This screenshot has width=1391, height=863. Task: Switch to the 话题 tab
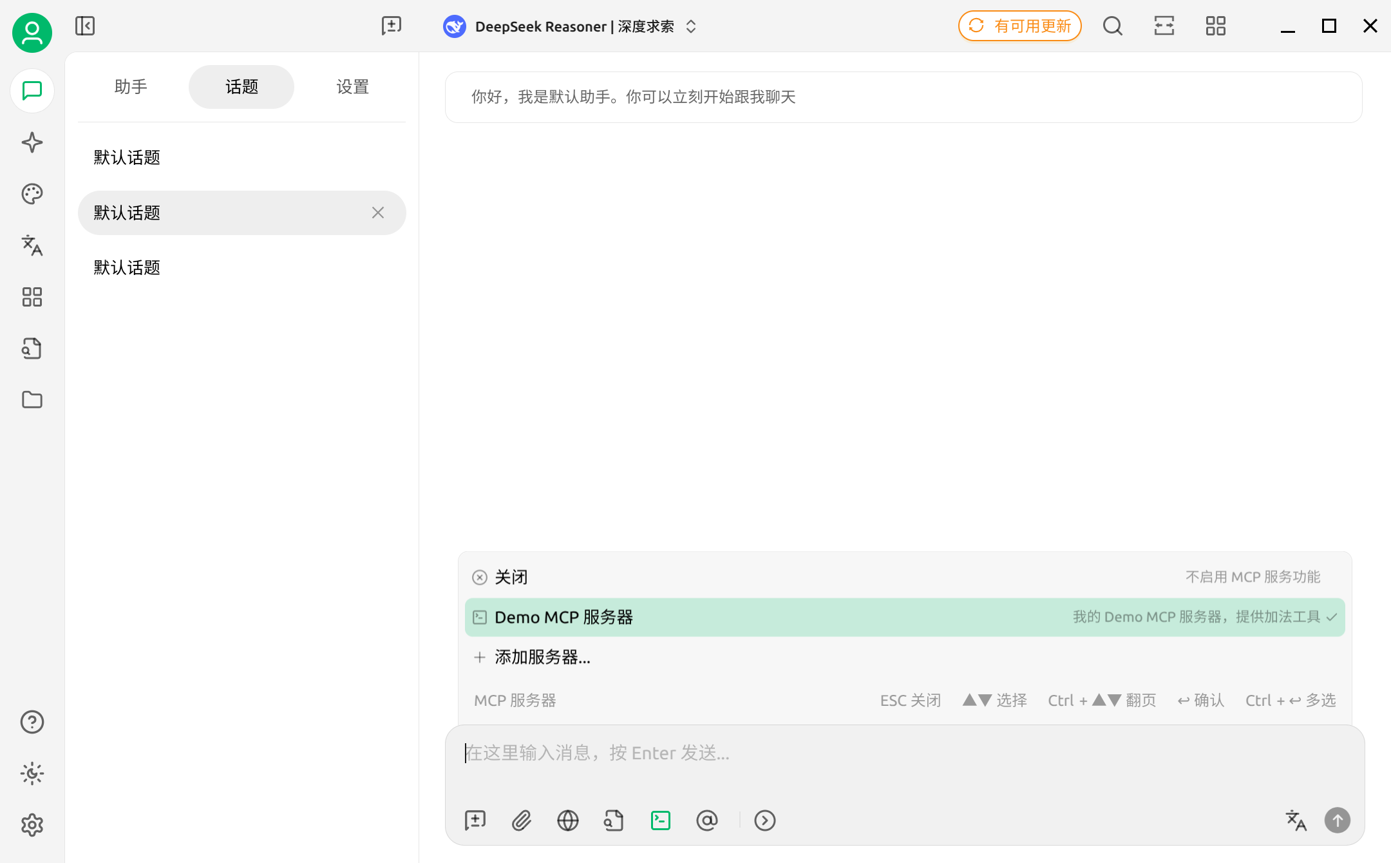pyautogui.click(x=241, y=87)
